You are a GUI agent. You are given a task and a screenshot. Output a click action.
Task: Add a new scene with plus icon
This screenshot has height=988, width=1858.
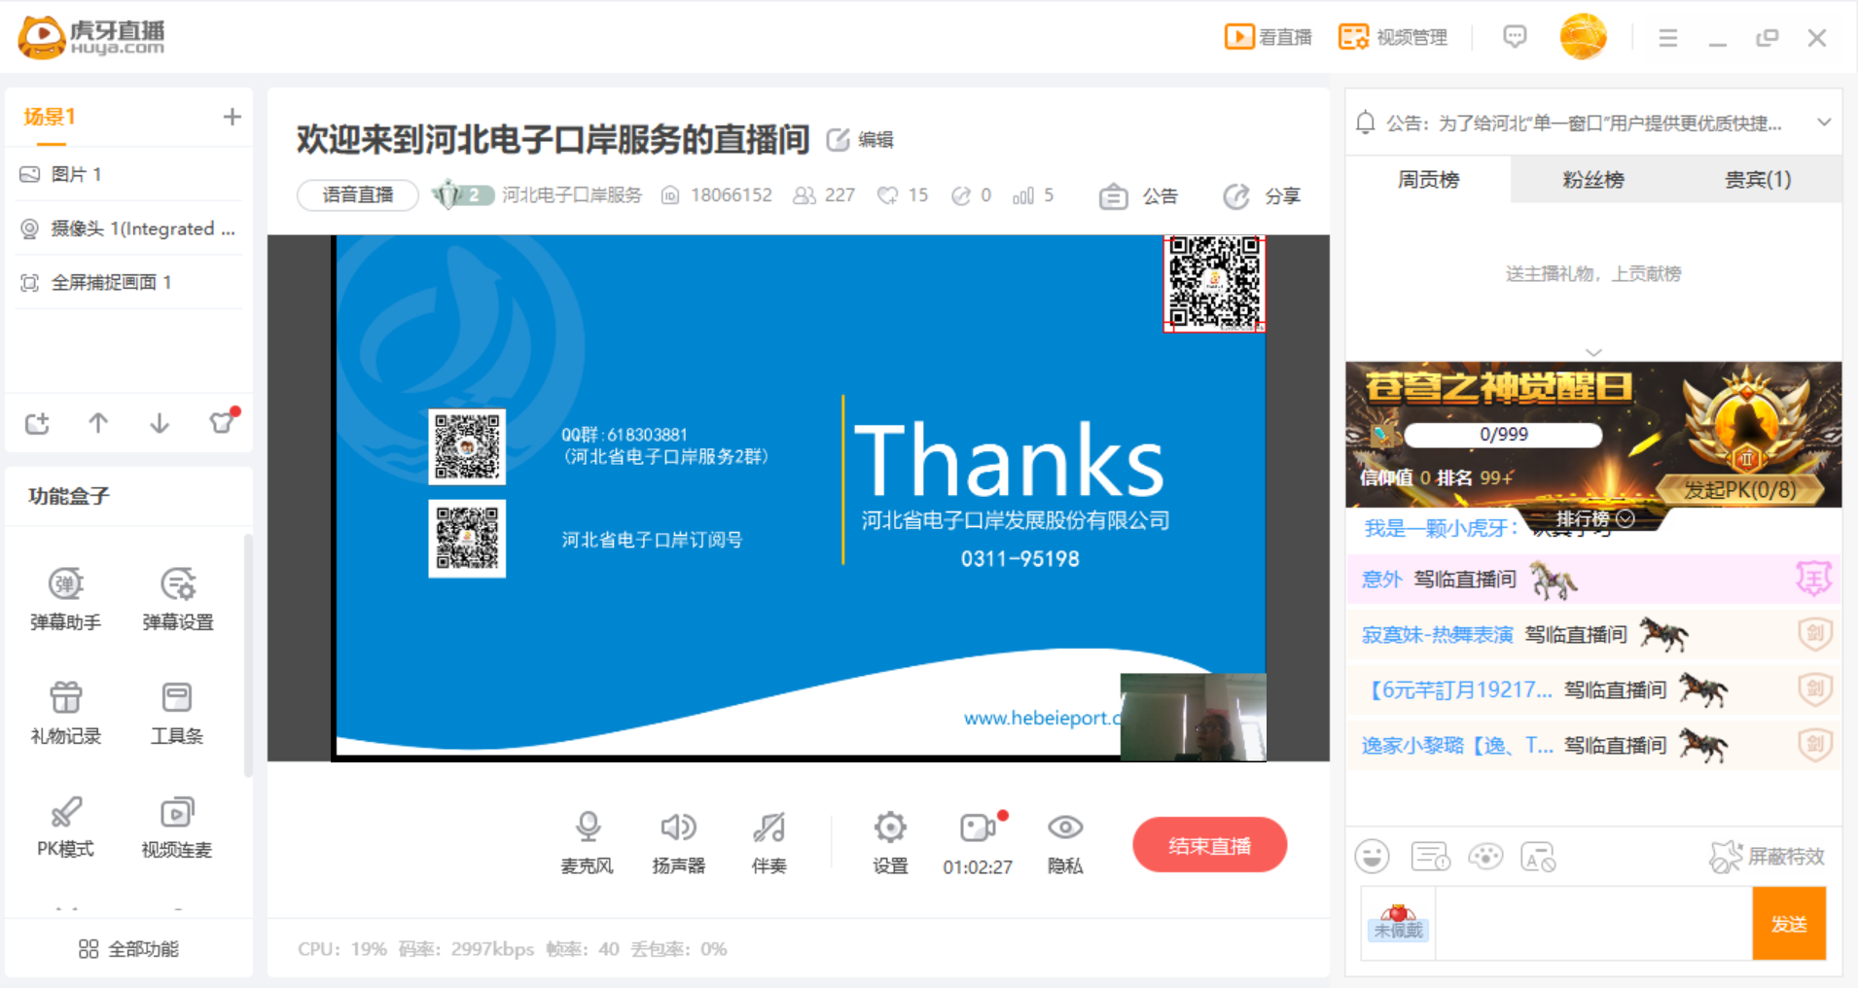click(232, 117)
